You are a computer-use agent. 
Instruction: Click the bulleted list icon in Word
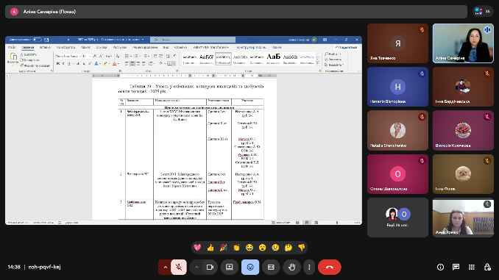tap(127, 56)
